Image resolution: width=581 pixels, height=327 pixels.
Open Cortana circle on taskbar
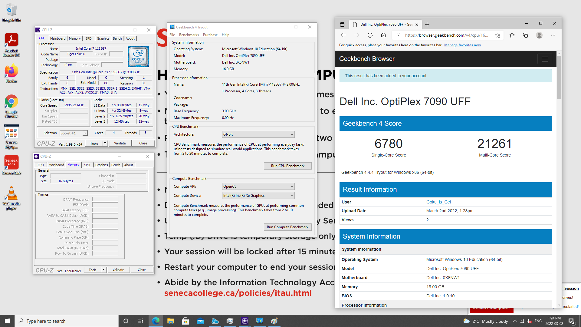click(x=126, y=321)
